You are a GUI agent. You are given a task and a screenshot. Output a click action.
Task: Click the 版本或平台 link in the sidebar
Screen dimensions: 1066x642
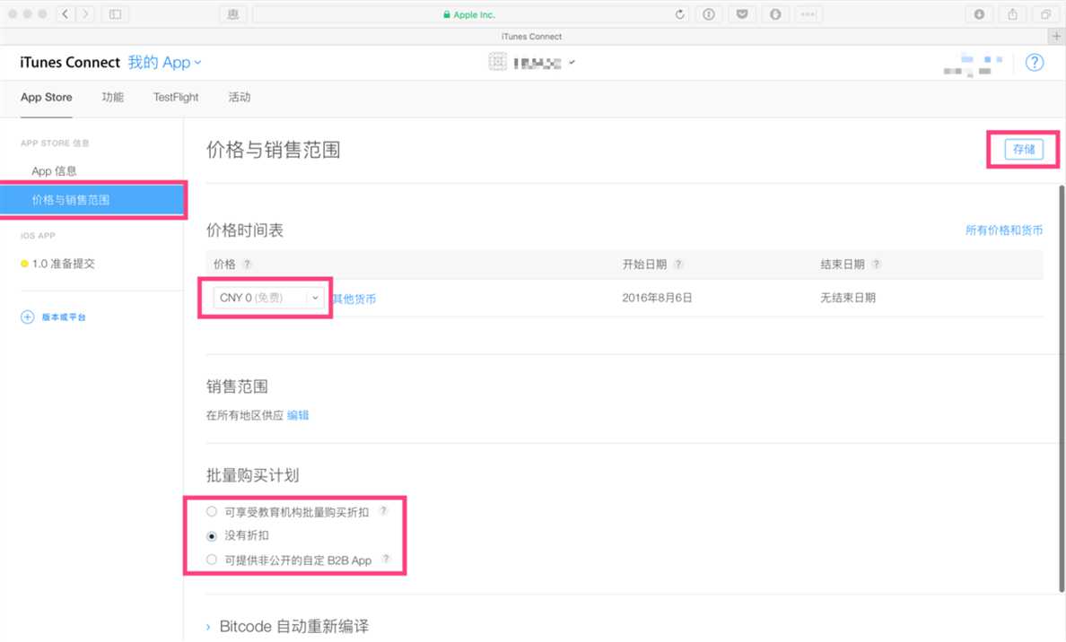pyautogui.click(x=64, y=317)
